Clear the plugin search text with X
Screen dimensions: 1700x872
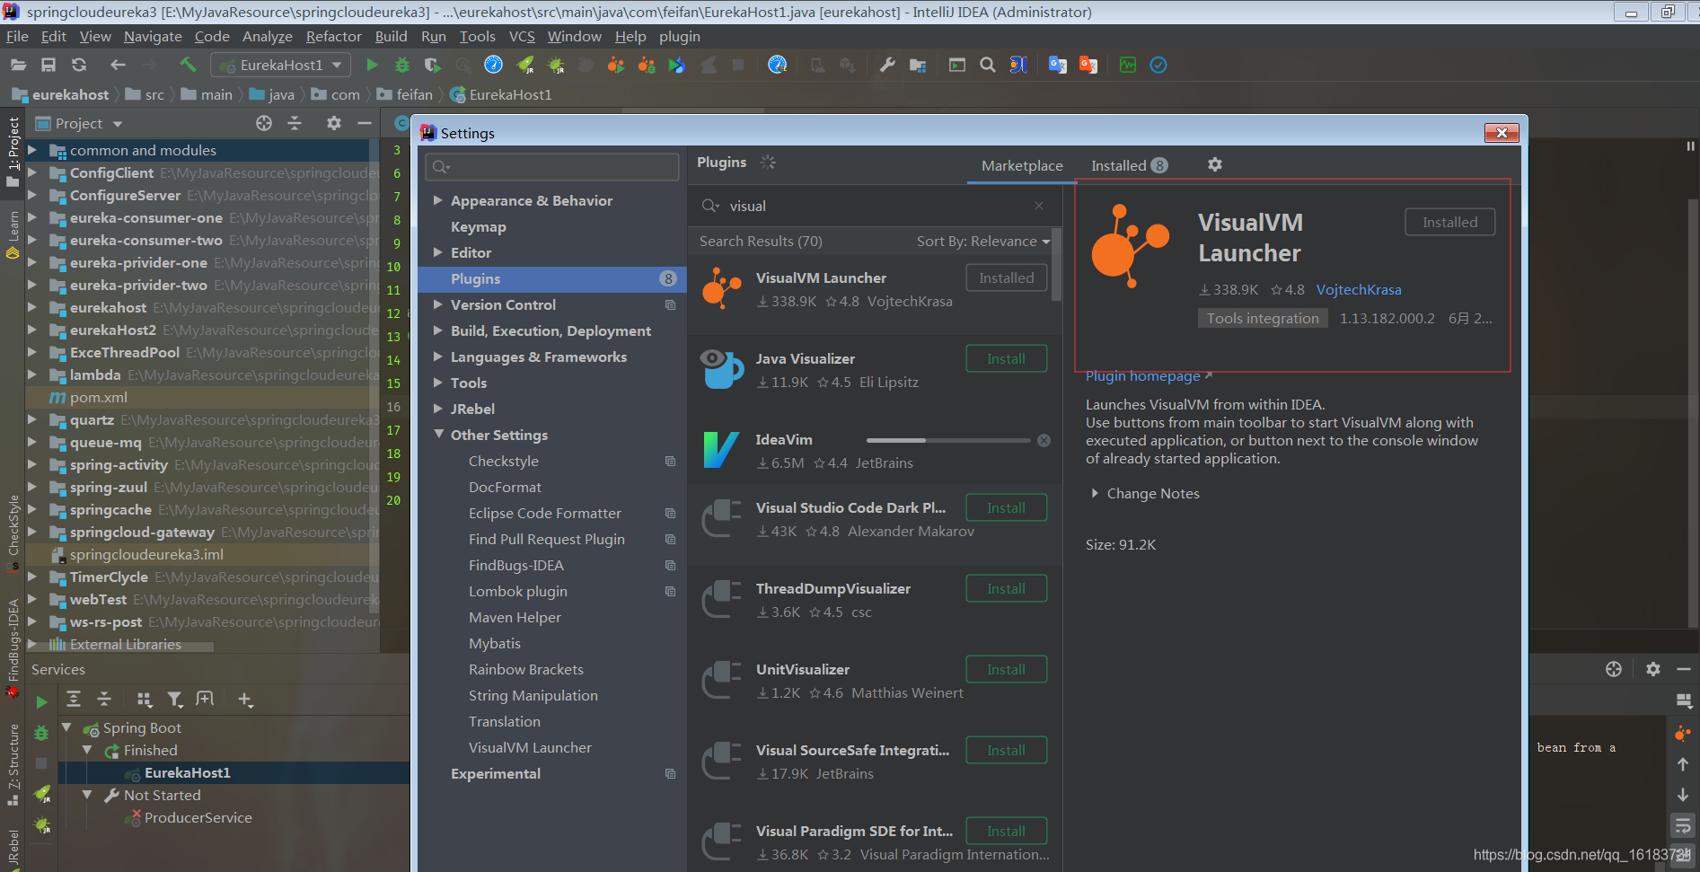tap(1039, 206)
